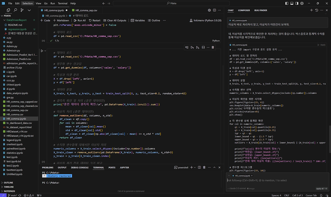Apply the suggested code with Apply button
The height and width of the screenshot is (197, 331).
(x=321, y=45)
